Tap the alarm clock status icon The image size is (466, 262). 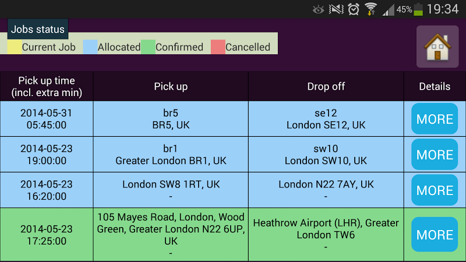(354, 9)
